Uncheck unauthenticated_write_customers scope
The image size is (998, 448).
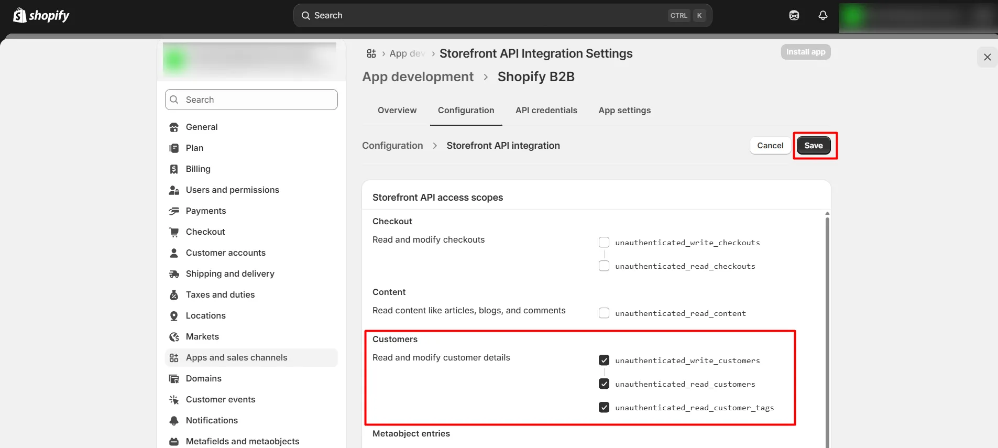[604, 360]
